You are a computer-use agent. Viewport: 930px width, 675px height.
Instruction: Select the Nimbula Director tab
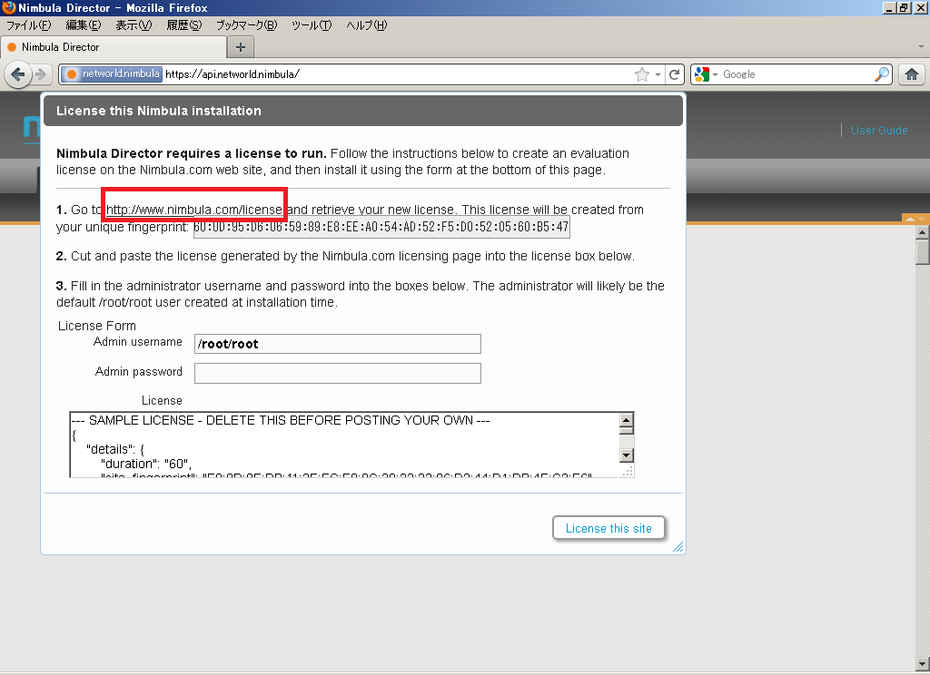click(114, 47)
